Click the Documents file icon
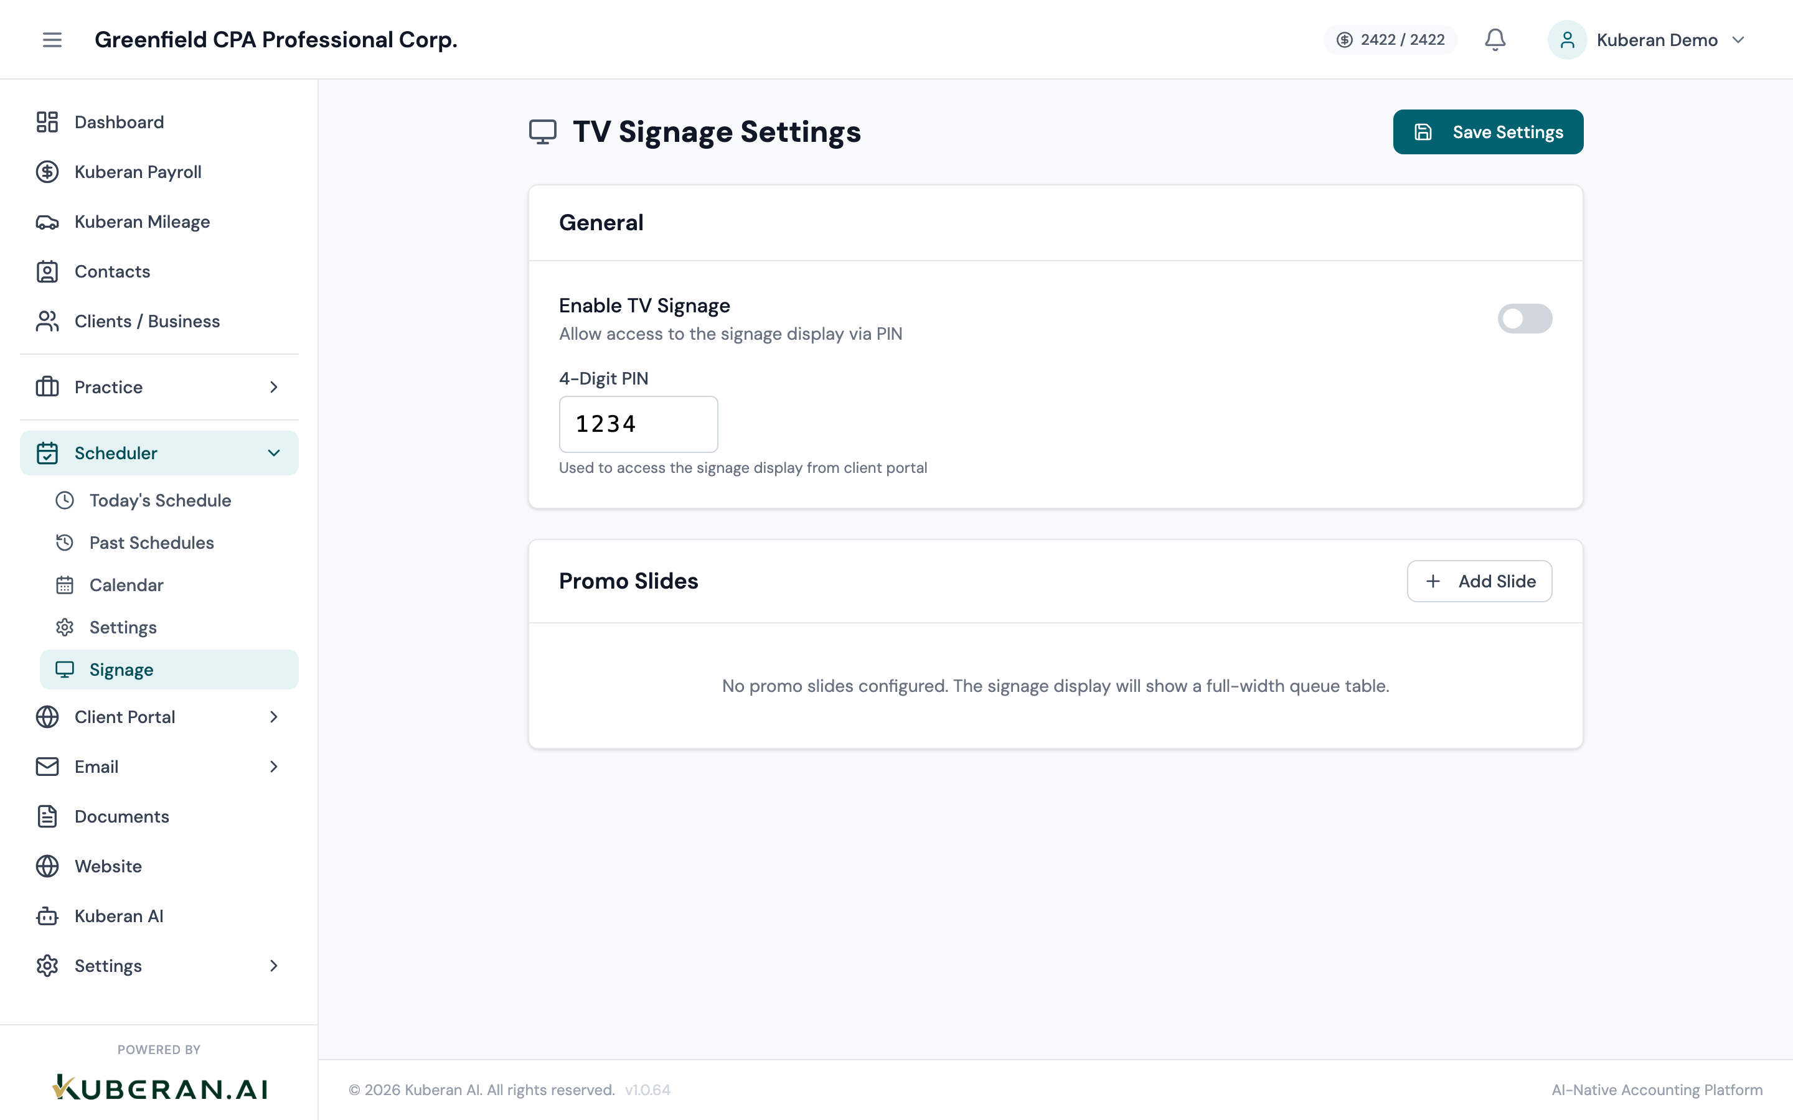The height and width of the screenshot is (1120, 1793). (x=47, y=816)
